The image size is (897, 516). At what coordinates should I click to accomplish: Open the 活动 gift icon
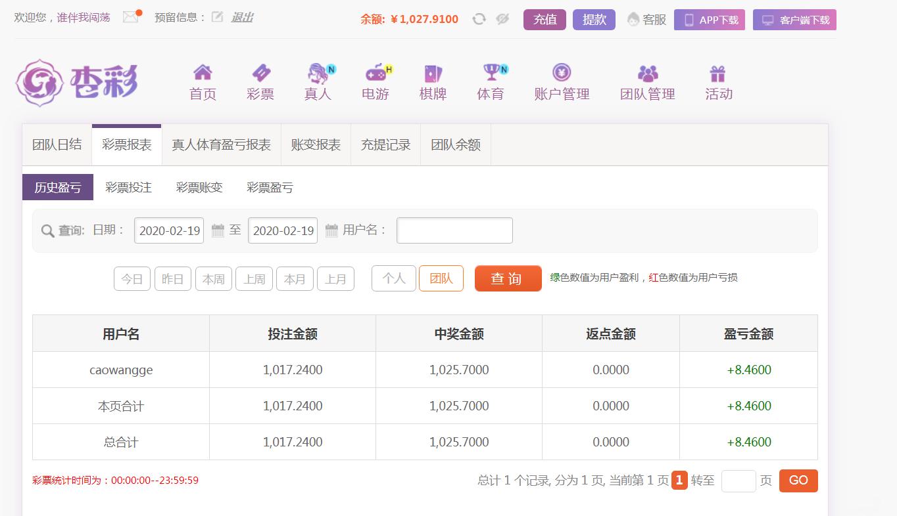(x=717, y=73)
